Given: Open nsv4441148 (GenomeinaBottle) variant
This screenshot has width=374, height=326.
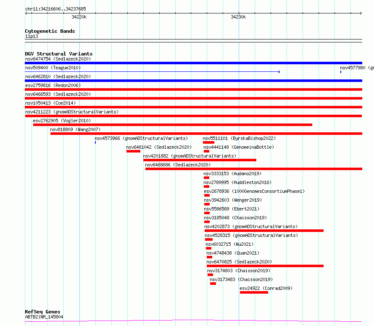Looking at the screenshot, I should pyautogui.click(x=239, y=147).
